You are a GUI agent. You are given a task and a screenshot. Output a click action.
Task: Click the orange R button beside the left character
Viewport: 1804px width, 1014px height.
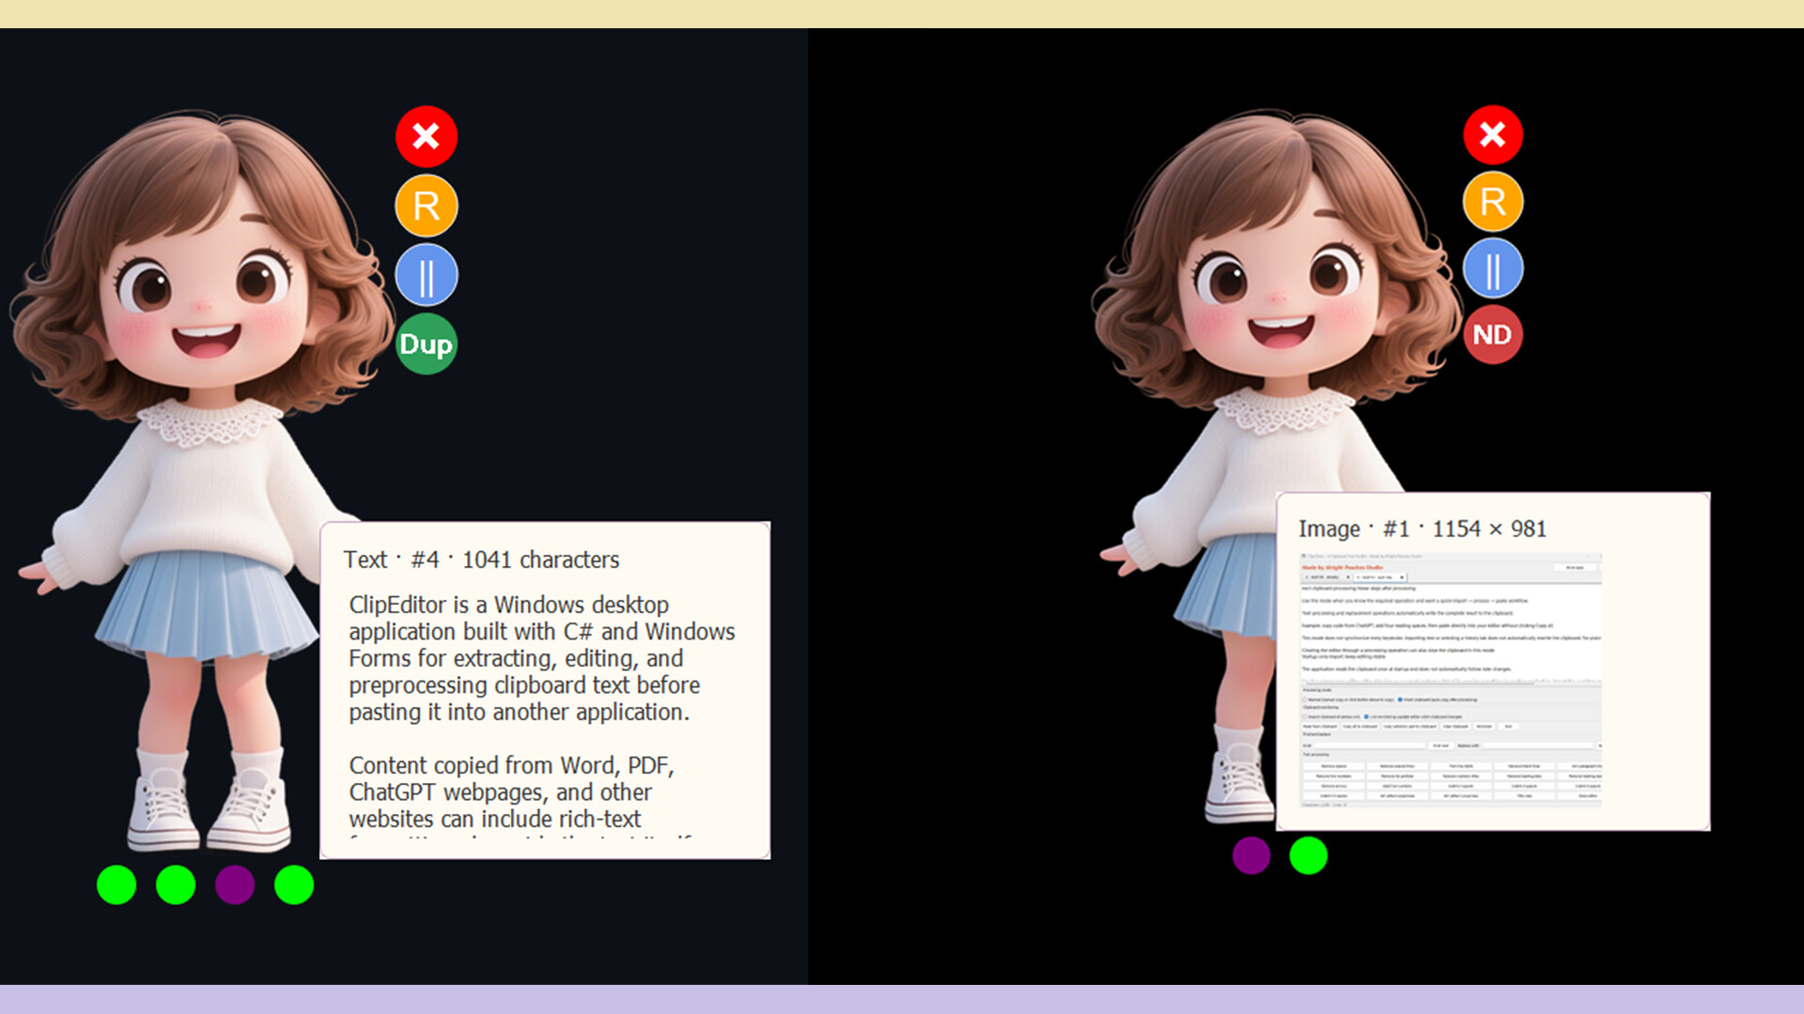427,206
